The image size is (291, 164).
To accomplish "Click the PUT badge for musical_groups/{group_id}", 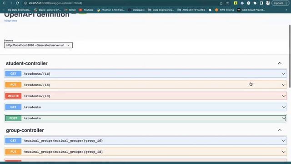I will coord(13,152).
